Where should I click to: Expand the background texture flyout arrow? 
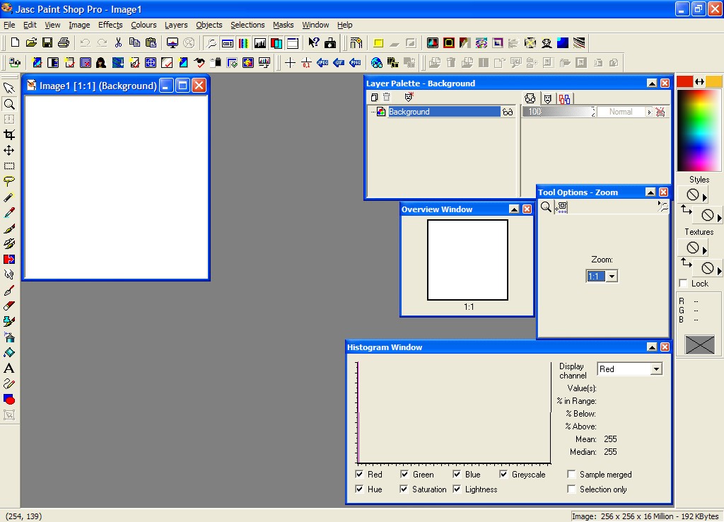click(x=719, y=271)
